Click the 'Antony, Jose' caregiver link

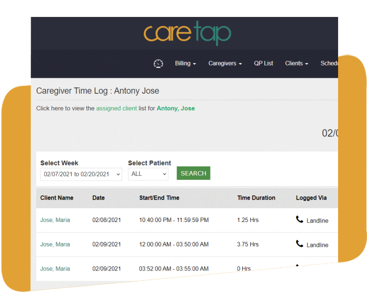[x=176, y=109]
